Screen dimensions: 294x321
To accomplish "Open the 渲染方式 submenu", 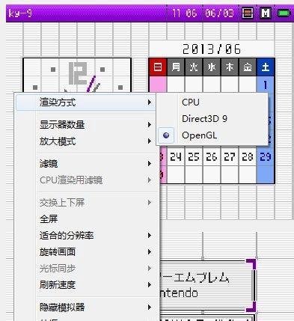I will tap(85, 103).
